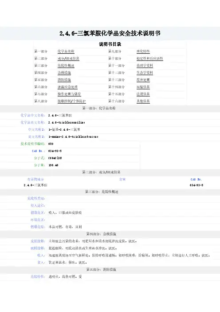Follow the 消防措施 contents link
The height and width of the screenshot is (312, 220).
[64, 80]
